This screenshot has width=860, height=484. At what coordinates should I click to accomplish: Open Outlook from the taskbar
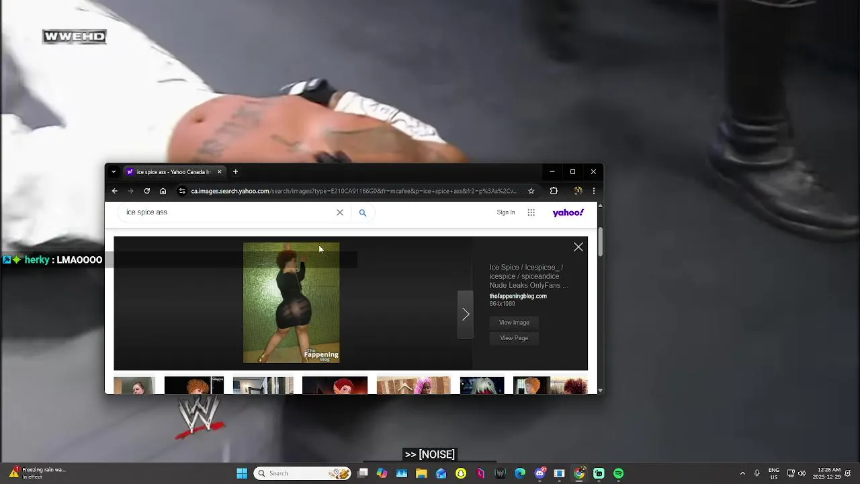(441, 473)
